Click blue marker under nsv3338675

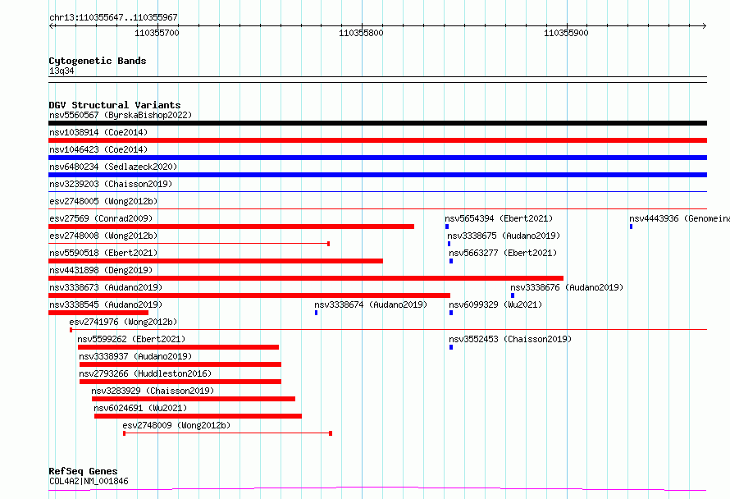pyautogui.click(x=449, y=244)
